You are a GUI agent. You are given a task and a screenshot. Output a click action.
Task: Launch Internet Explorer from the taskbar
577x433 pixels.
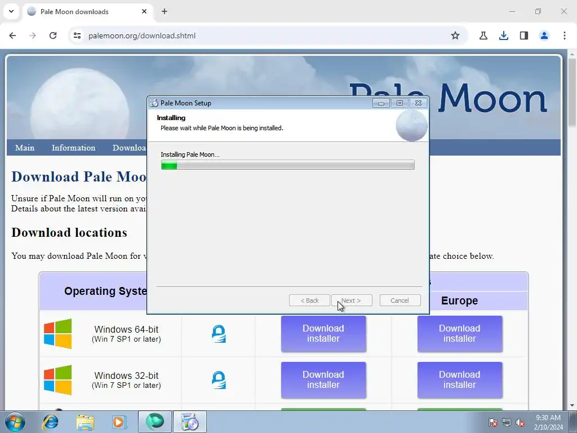point(50,422)
